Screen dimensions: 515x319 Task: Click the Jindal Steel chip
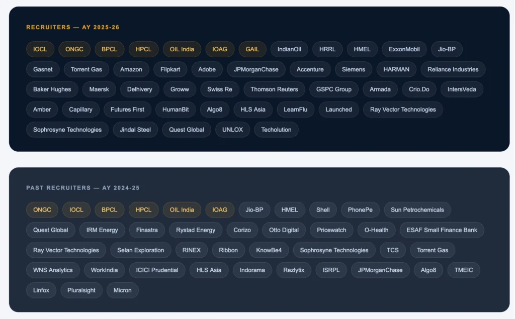click(135, 130)
